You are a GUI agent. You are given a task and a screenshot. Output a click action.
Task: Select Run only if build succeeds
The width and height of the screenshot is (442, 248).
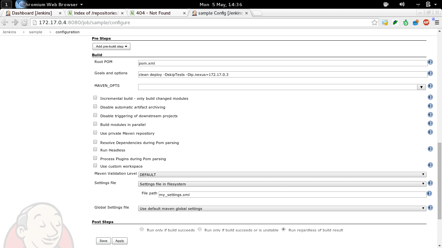click(x=142, y=229)
